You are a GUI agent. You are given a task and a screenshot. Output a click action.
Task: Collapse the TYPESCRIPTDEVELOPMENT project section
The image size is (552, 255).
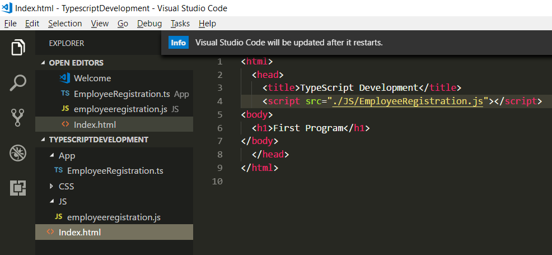coord(43,140)
